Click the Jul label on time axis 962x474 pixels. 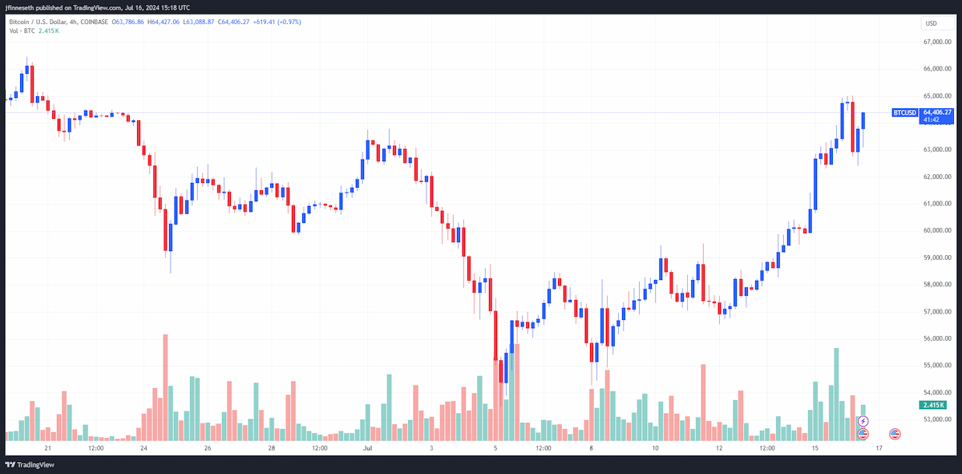pyautogui.click(x=367, y=448)
